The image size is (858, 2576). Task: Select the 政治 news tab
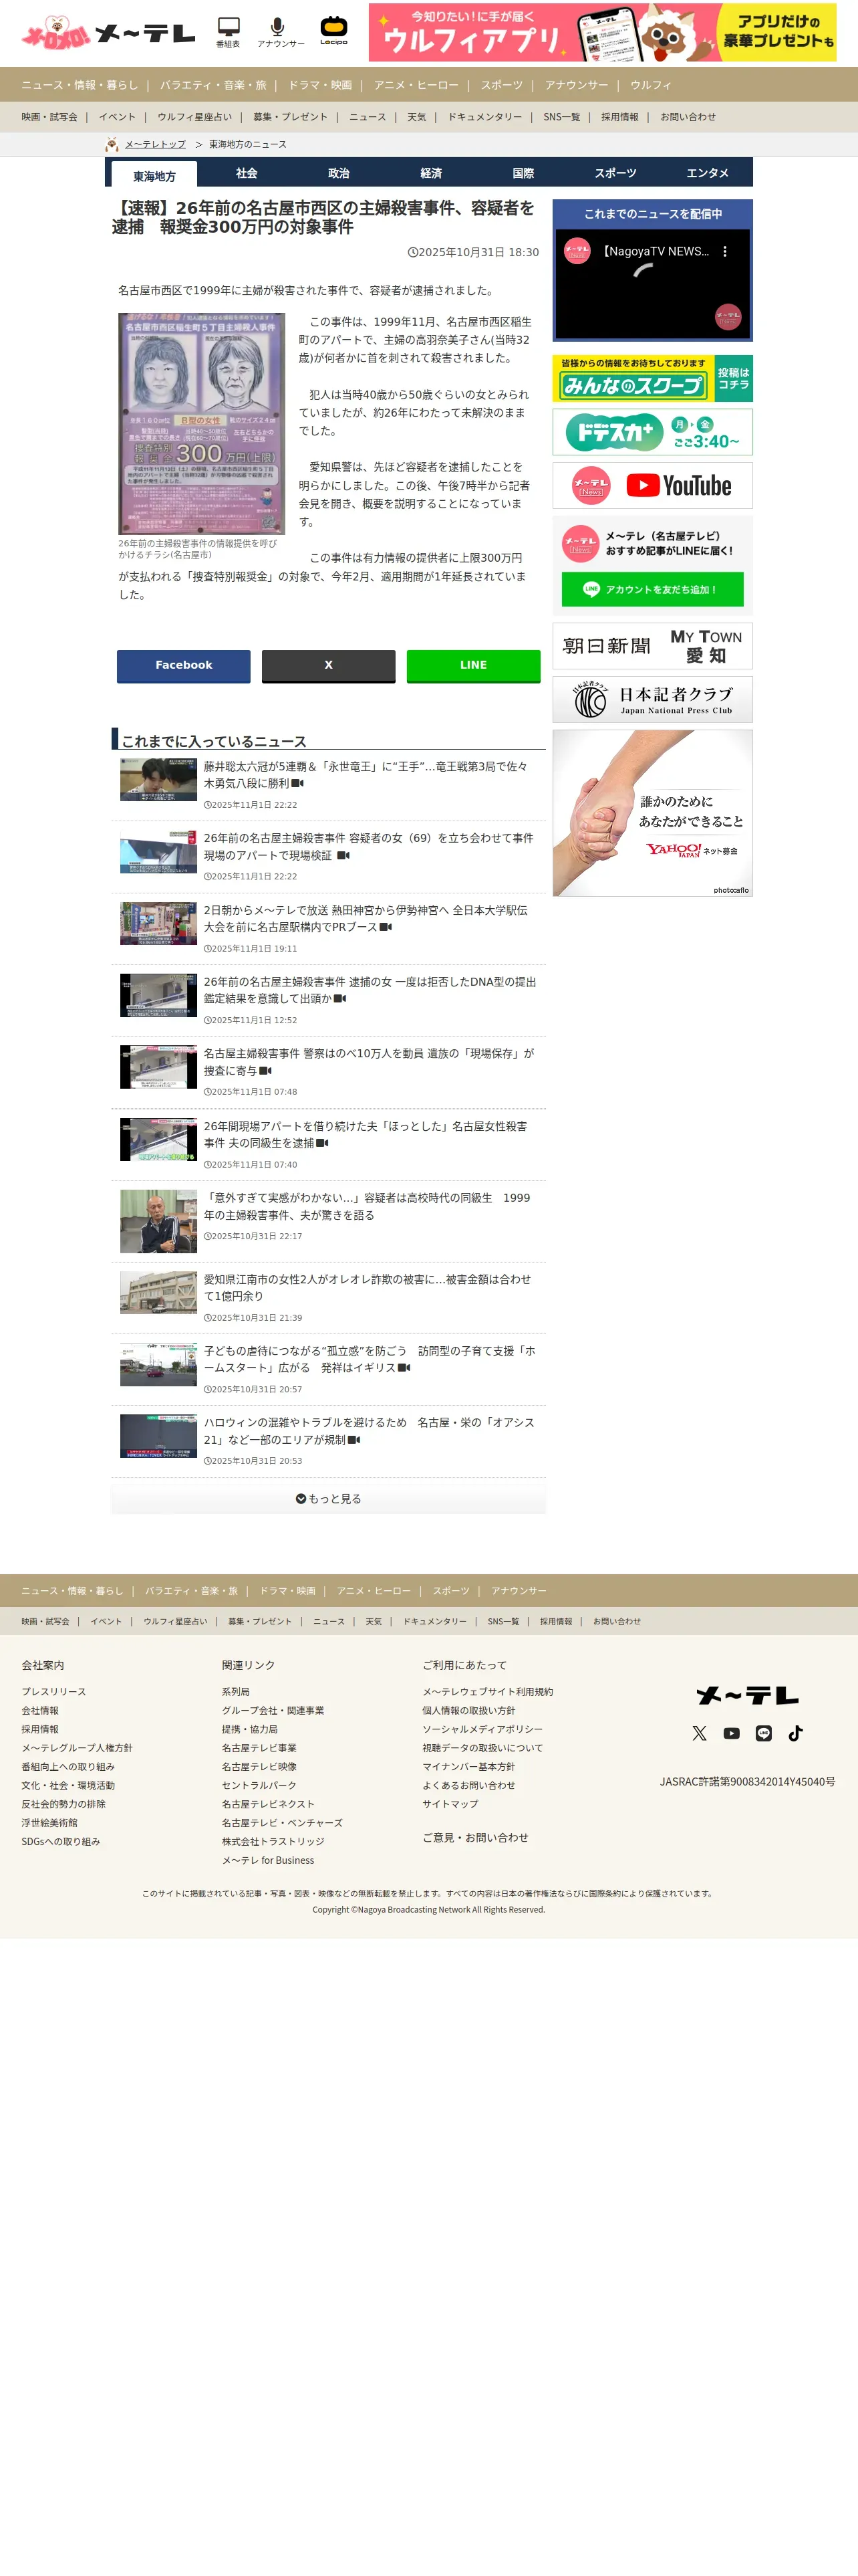click(x=339, y=173)
